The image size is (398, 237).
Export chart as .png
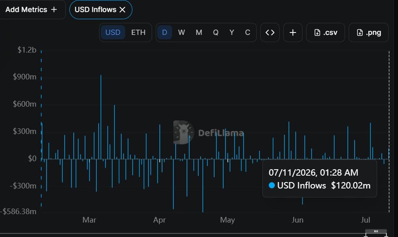tap(369, 32)
